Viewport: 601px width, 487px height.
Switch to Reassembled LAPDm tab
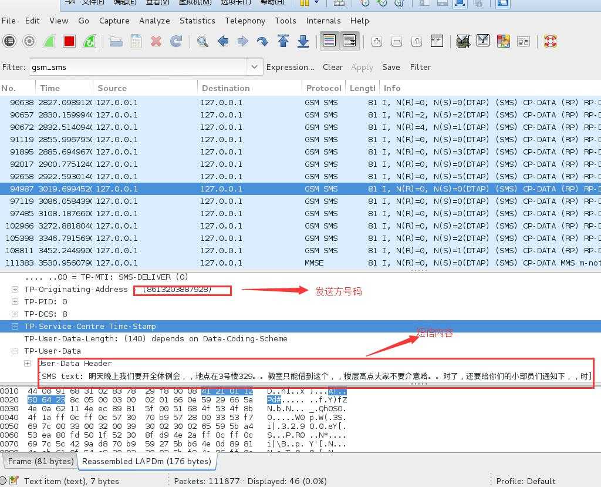pyautogui.click(x=147, y=461)
